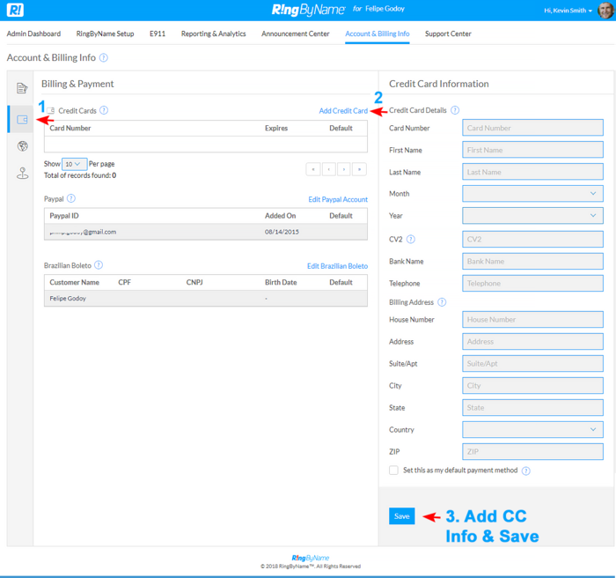Click the Address input field
The width and height of the screenshot is (616, 578).
coord(532,342)
